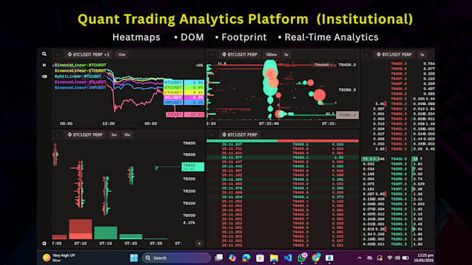The image size is (472, 265).
Task: Change the 15m timeframe button
Action: point(121,55)
